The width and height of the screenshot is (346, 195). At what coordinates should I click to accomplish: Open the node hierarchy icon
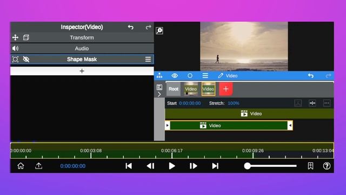coord(159,76)
